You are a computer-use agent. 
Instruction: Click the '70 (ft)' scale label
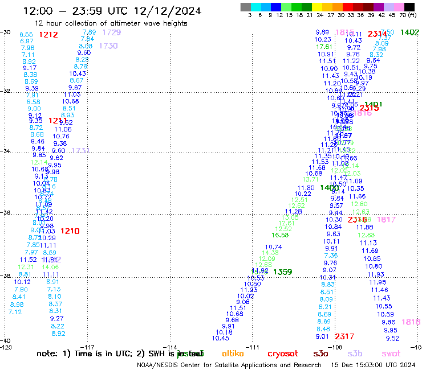(x=408, y=15)
